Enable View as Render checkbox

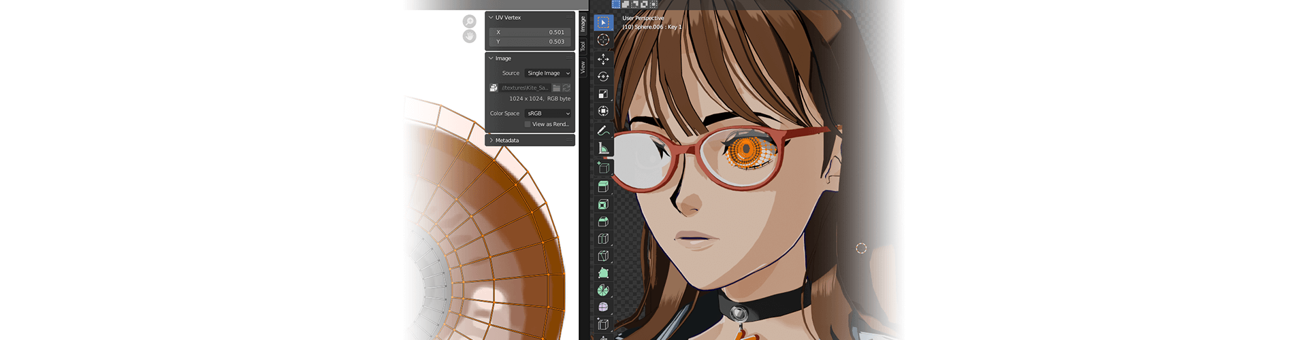(x=528, y=124)
